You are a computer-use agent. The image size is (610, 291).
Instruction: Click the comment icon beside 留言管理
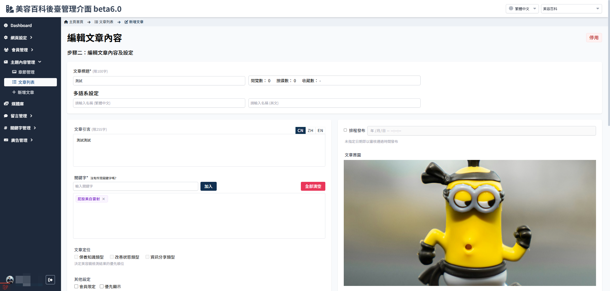coord(6,116)
